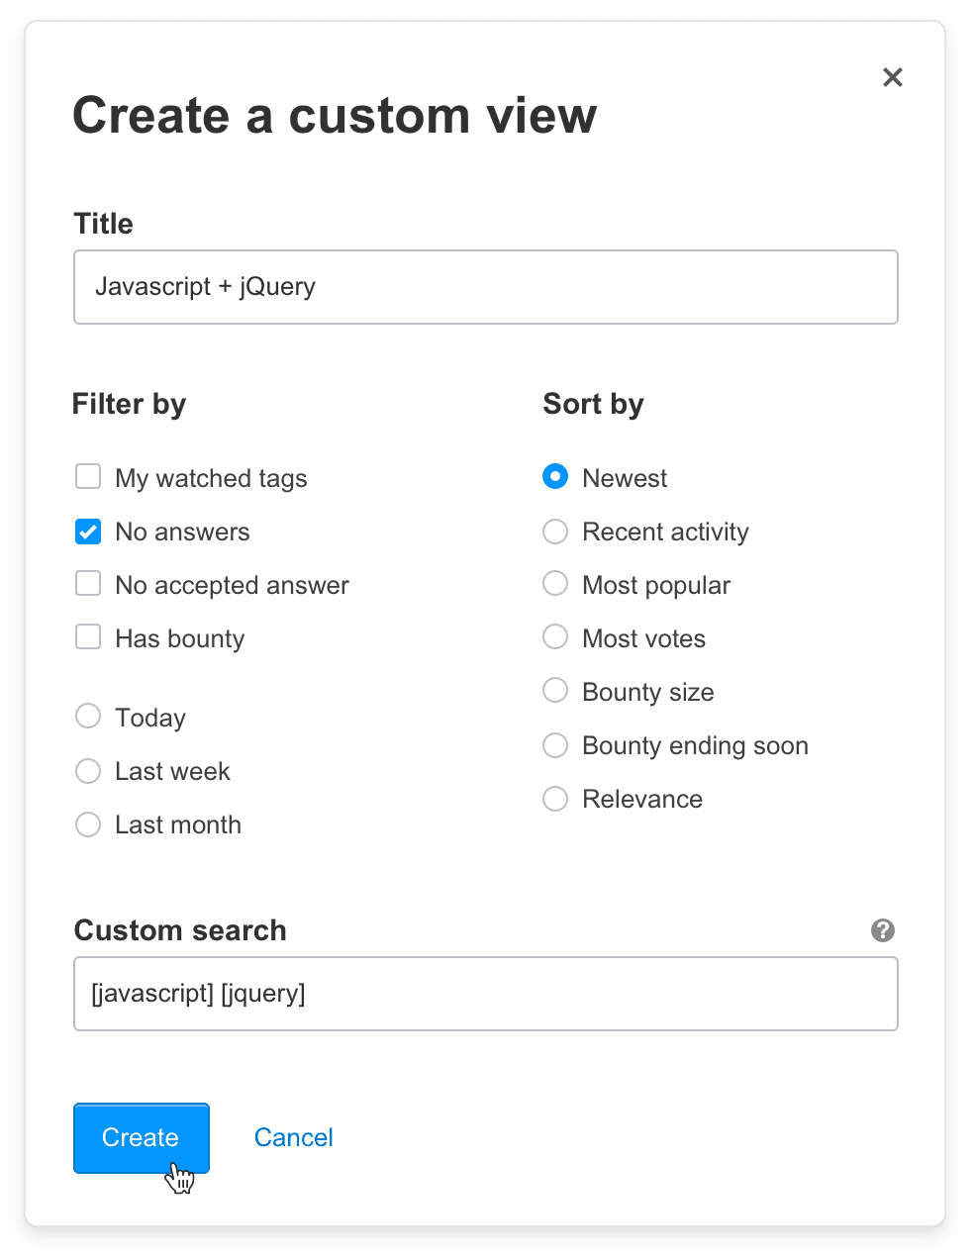Focus the Custom search query box
This screenshot has height=1259, width=974.
tap(486, 993)
